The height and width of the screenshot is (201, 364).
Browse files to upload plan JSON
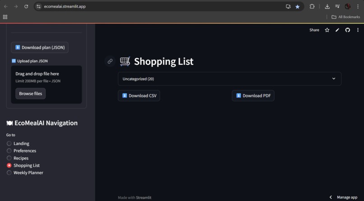click(x=30, y=94)
